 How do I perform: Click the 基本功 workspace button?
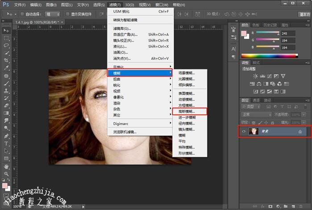pos(304,14)
